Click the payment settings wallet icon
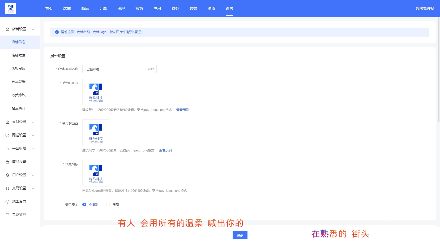 pyautogui.click(x=7, y=122)
